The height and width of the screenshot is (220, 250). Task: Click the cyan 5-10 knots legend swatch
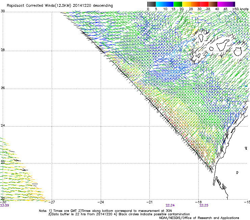click(x=160, y=4)
